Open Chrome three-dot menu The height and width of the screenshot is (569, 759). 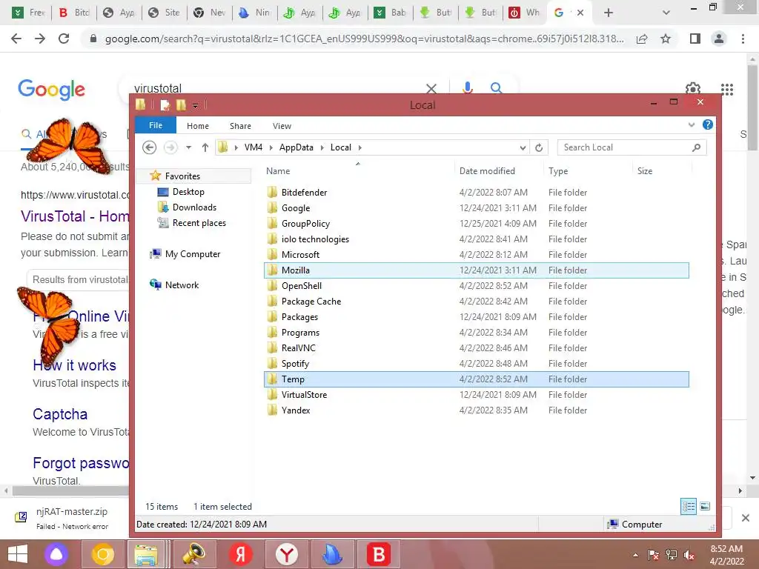pyautogui.click(x=743, y=39)
